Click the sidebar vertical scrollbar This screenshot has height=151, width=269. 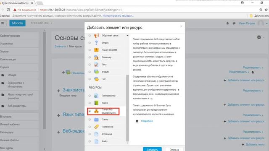point(45,81)
